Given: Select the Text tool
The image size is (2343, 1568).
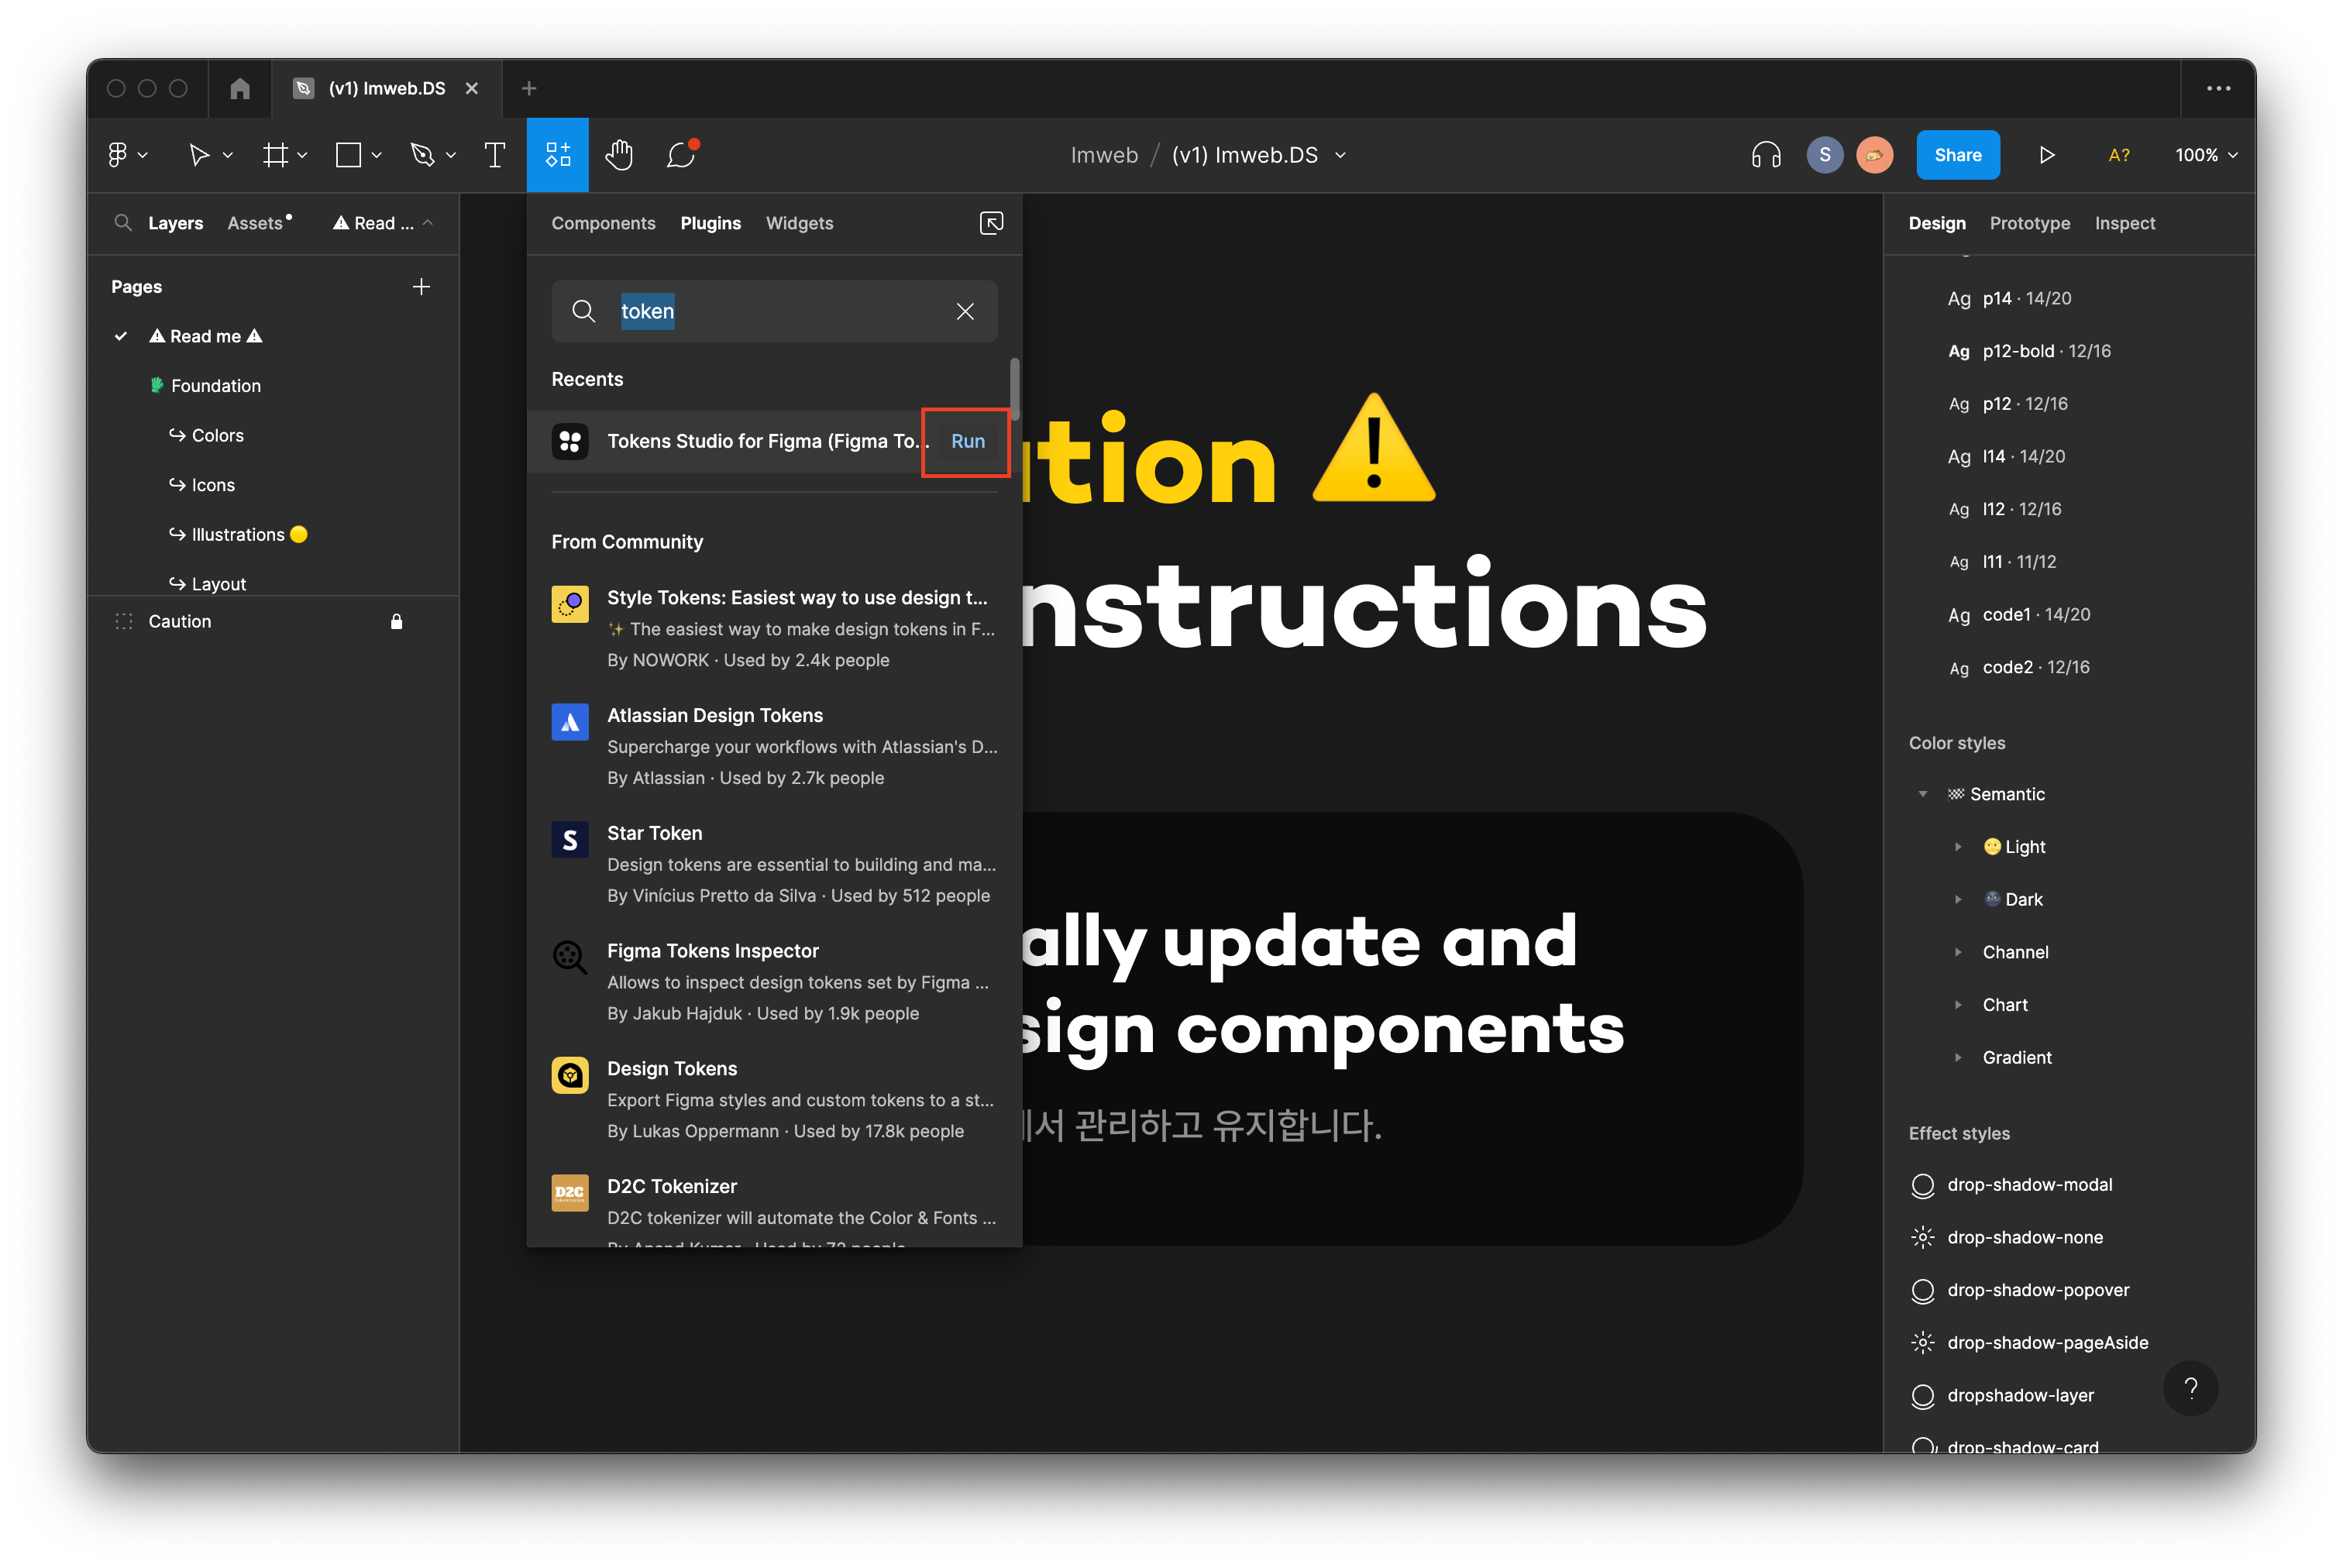Looking at the screenshot, I should (x=494, y=155).
